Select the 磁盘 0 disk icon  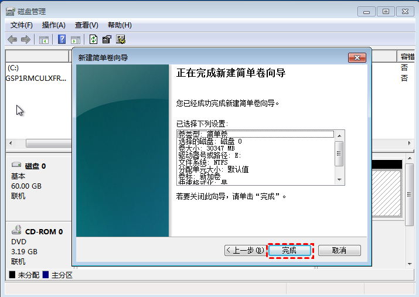tap(16, 165)
